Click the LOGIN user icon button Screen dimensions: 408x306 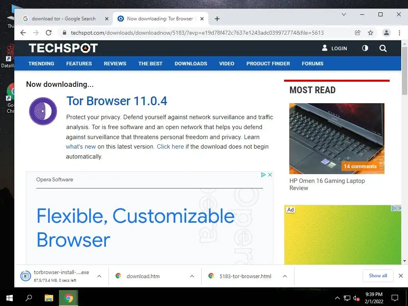pyautogui.click(x=335, y=48)
